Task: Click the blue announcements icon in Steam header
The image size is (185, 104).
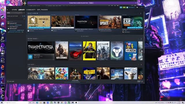Action: click(x=121, y=8)
